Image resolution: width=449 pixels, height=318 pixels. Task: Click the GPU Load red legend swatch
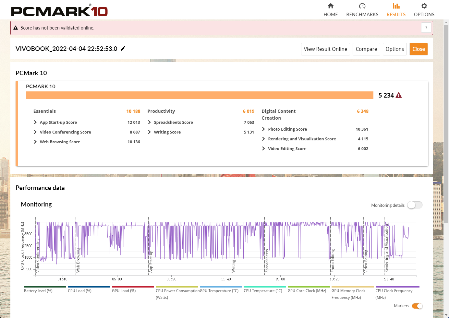133,287
